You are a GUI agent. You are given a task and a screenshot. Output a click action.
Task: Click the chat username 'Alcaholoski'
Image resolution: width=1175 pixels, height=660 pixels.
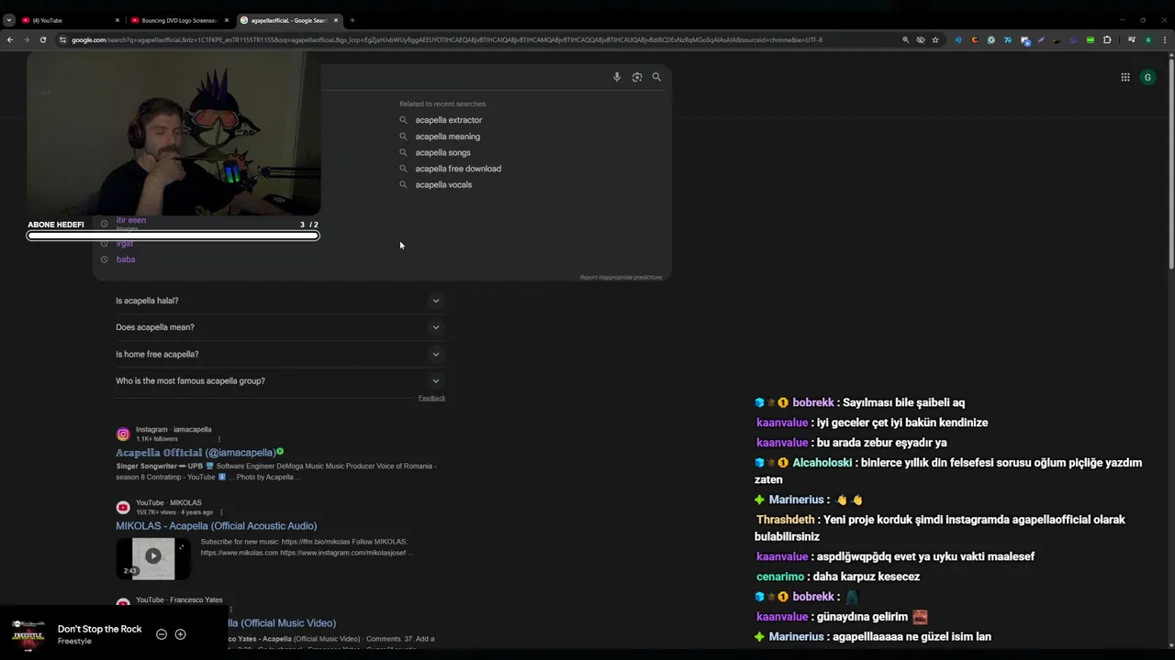822,463
